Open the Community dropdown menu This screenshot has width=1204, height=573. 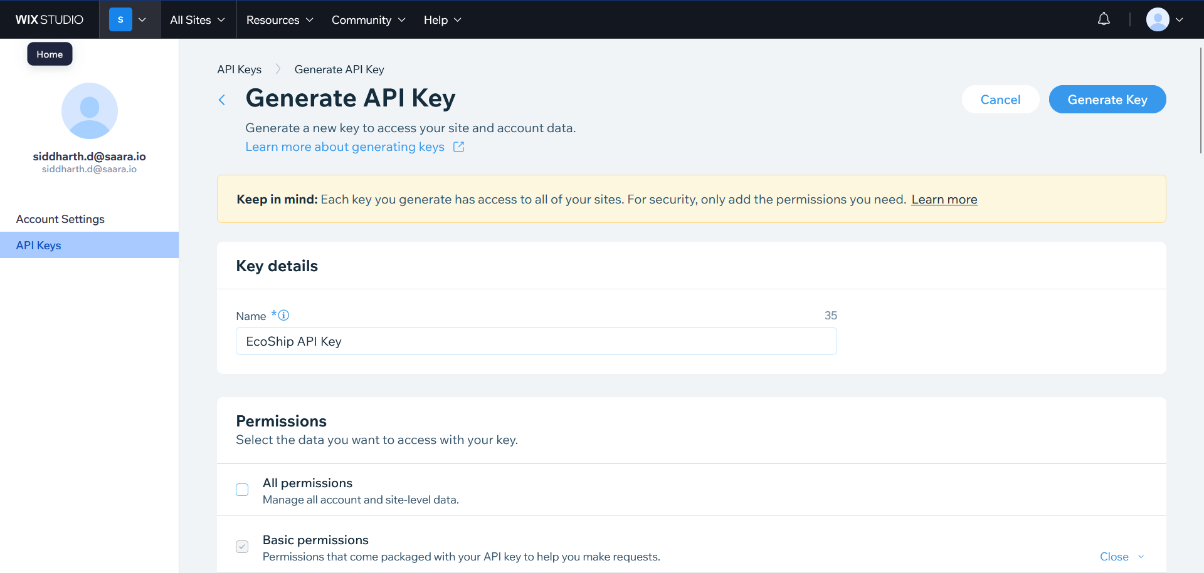368,20
